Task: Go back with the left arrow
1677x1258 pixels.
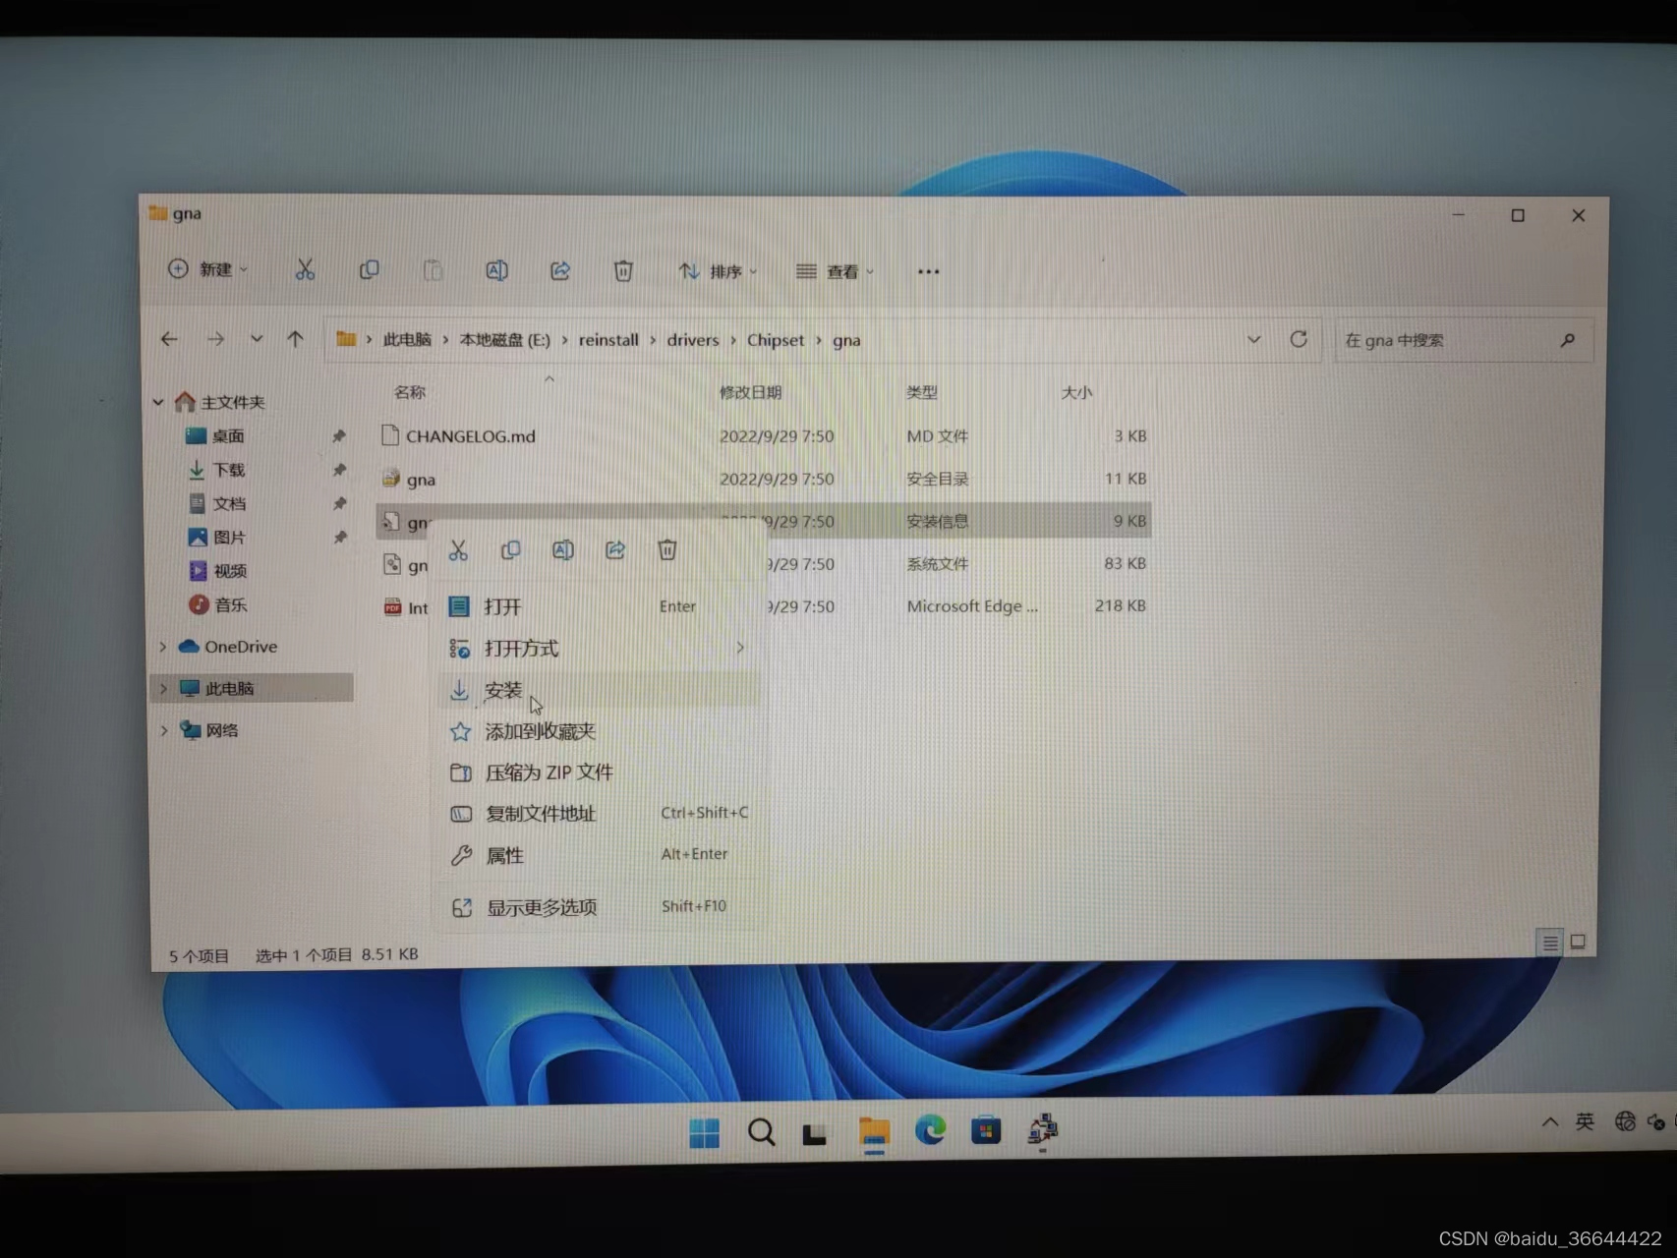Action: (x=169, y=339)
